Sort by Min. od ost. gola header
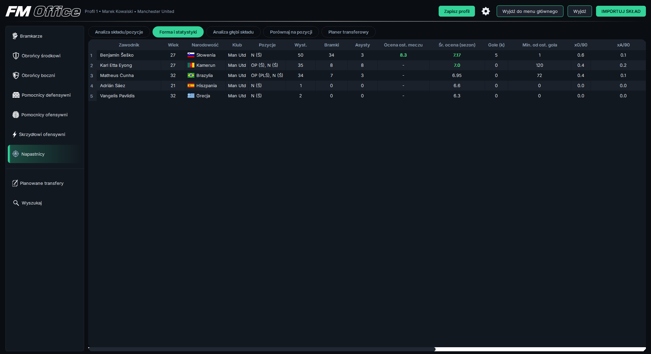The height and width of the screenshot is (354, 651). pos(540,45)
